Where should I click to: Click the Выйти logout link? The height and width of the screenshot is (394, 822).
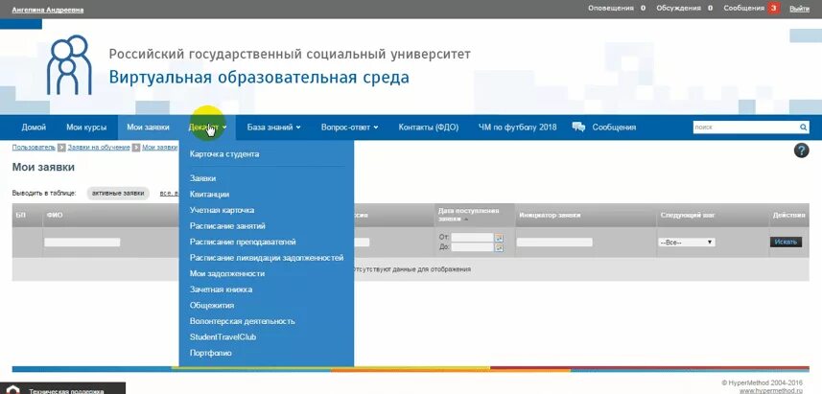pyautogui.click(x=799, y=9)
